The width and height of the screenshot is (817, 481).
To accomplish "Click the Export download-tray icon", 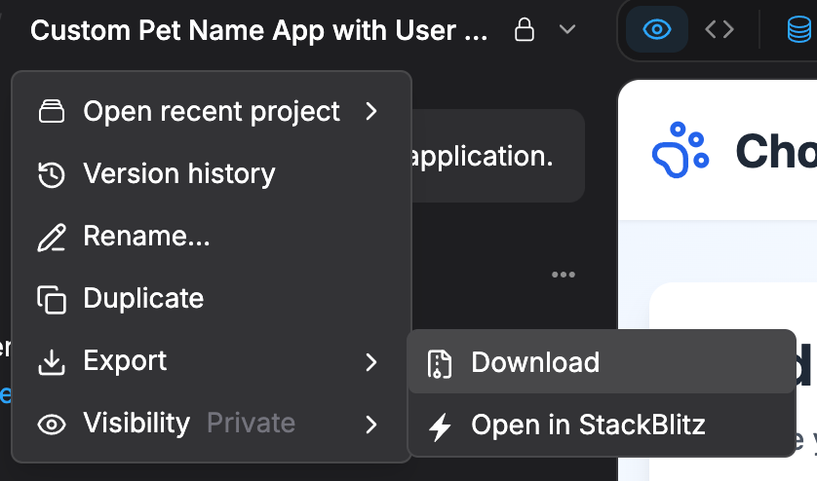I will click(x=51, y=362).
